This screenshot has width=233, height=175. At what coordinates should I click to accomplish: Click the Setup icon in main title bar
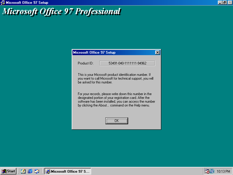pos(3,3)
